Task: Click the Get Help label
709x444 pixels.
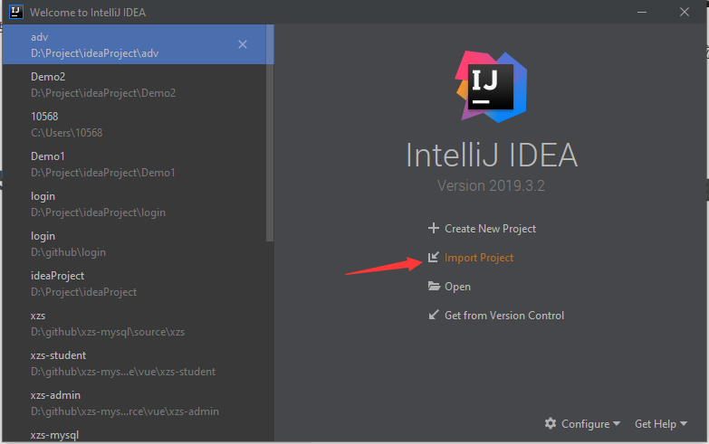Action: click(x=656, y=424)
